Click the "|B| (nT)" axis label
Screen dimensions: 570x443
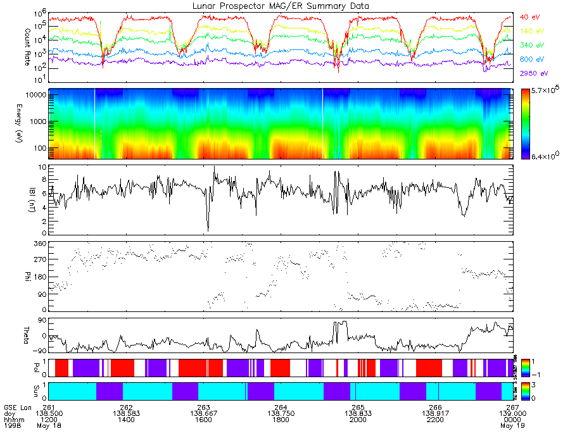tap(32, 200)
